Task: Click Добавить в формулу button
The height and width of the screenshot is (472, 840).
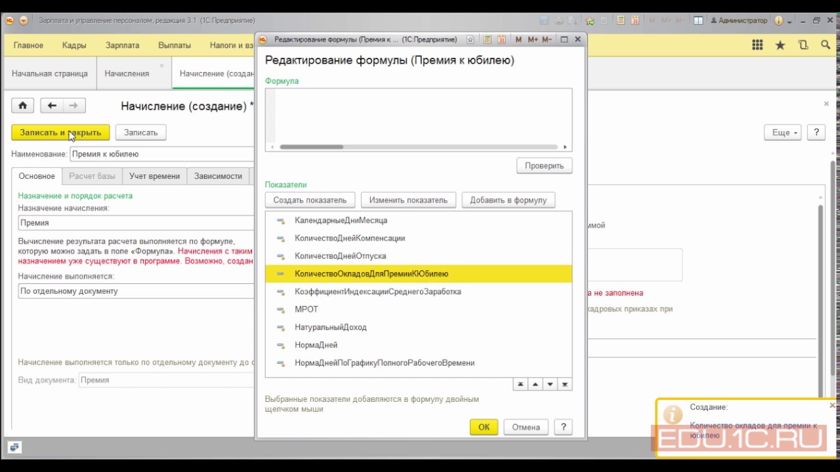Action: click(508, 200)
